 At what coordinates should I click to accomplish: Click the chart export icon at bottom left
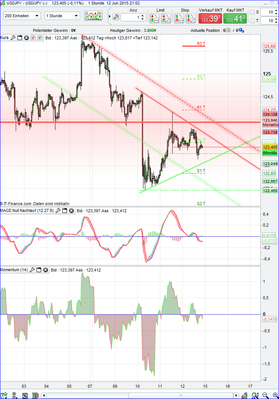pos(4,395)
